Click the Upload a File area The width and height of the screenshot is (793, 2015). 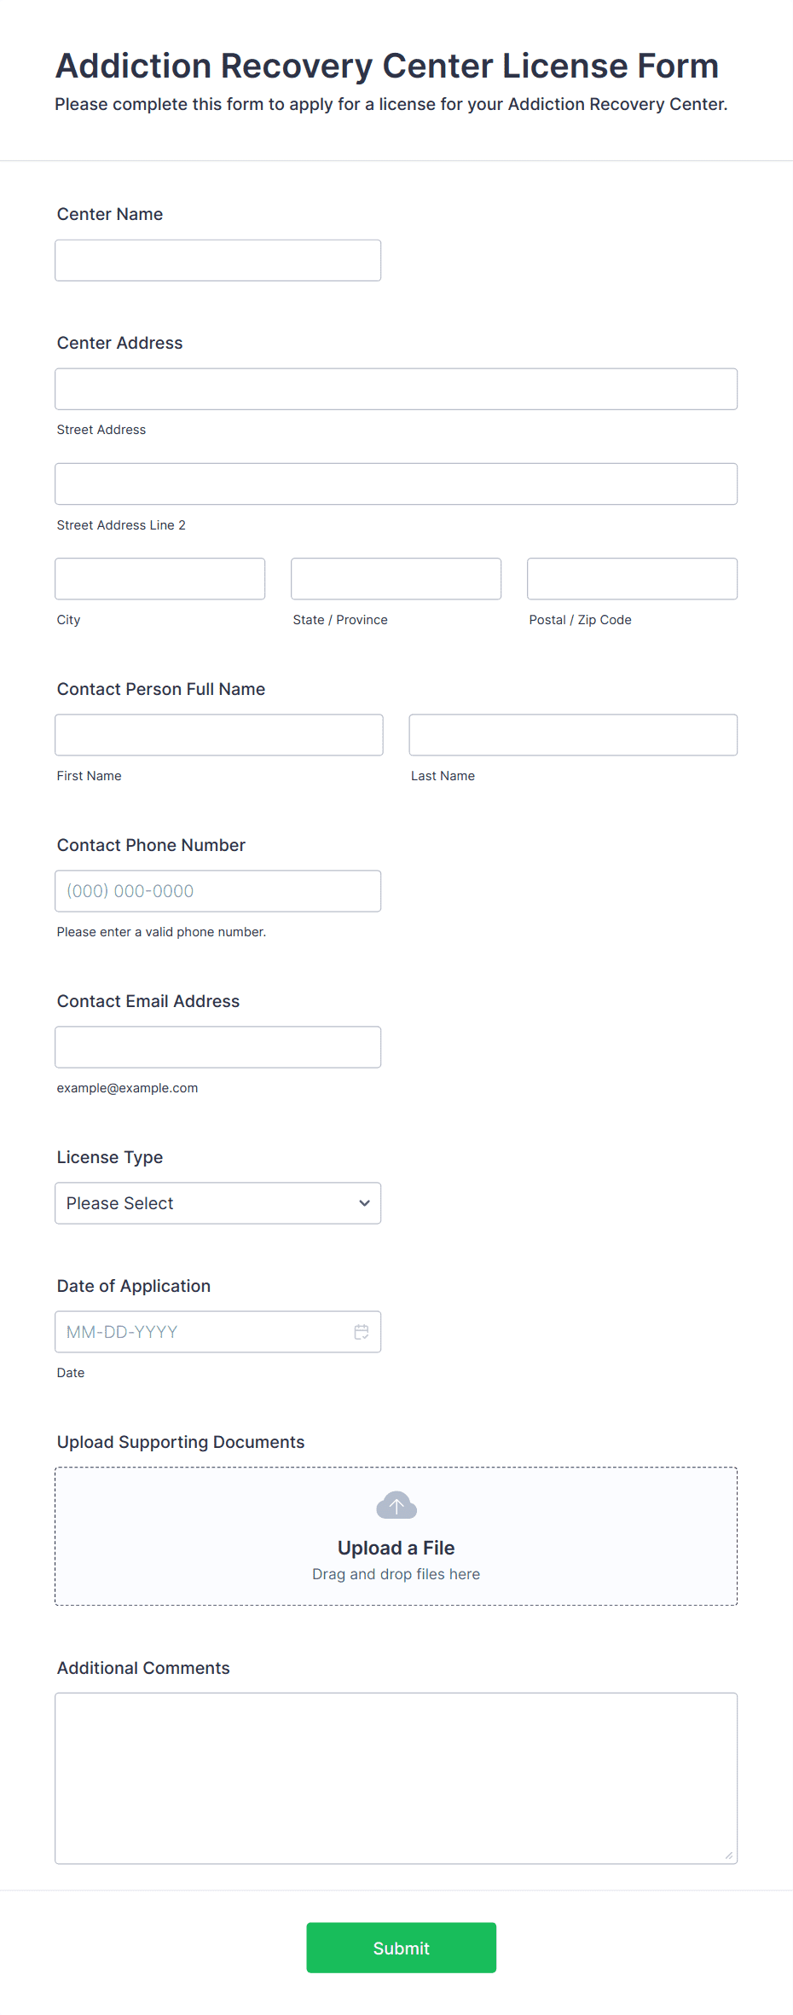396,1537
